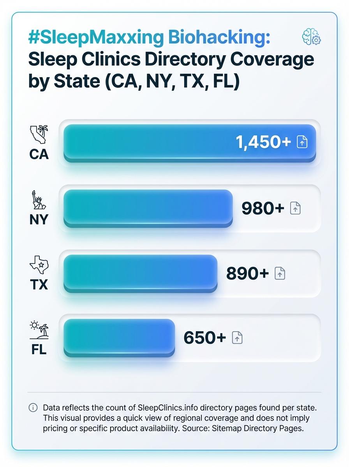The image size is (349, 467).
Task: Click the #SleepMaxxing Biohacking hashtag heading
Action: 149,38
